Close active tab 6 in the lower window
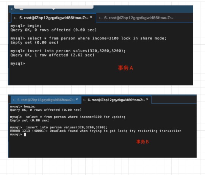Image resolution: width=205 pixels, height=175 pixels. (x=147, y=99)
